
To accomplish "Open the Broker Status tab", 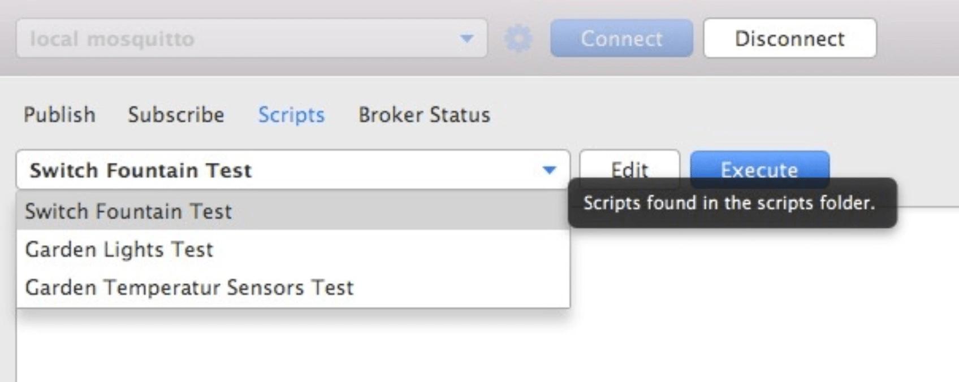I will 424,115.
